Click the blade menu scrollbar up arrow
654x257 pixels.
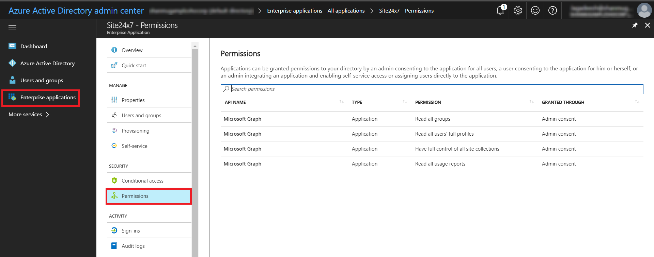click(195, 46)
